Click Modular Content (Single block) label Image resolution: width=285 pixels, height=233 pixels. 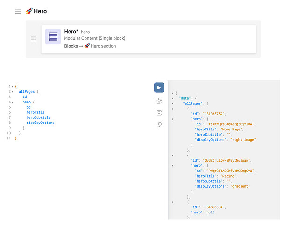[95, 38]
